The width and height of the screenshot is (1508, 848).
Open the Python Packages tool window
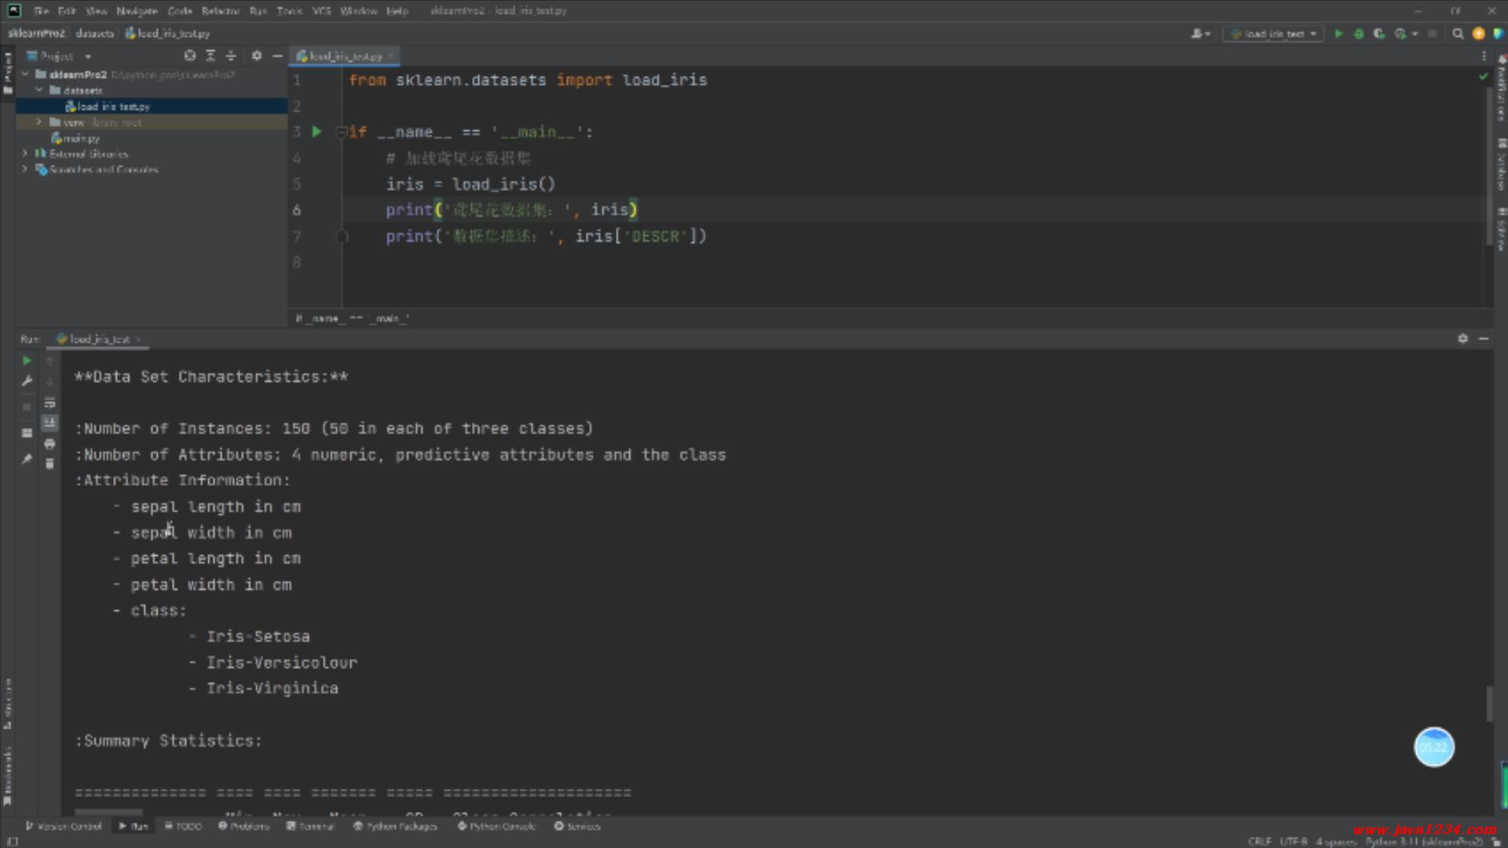[x=395, y=826]
